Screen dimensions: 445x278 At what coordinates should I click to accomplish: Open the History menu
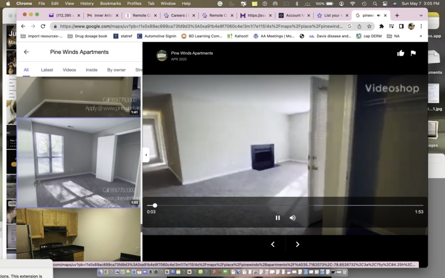(87, 3)
